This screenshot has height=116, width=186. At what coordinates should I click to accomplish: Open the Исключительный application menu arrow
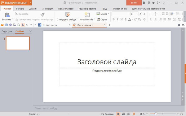tap(30, 3)
